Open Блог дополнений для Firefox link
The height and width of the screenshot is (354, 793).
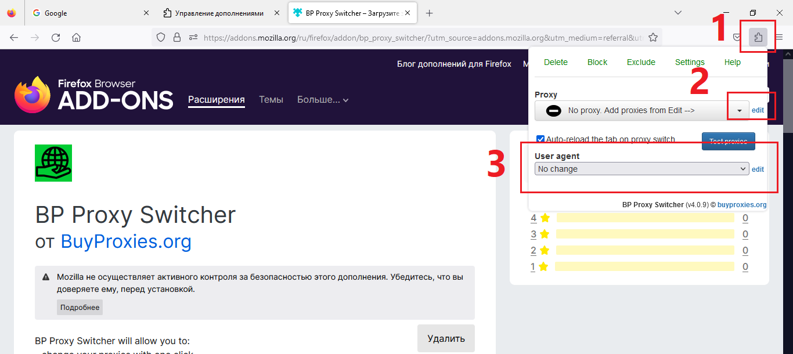coord(454,64)
